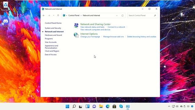
Task: Click the network icon in system tray
Action: [173, 106]
